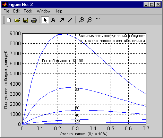Click the curve label '40'
The width and height of the screenshot is (163, 138).
[77, 115]
